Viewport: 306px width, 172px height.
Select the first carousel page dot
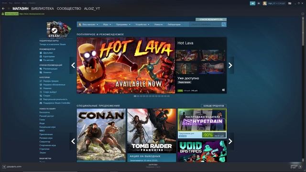tap(135, 96)
